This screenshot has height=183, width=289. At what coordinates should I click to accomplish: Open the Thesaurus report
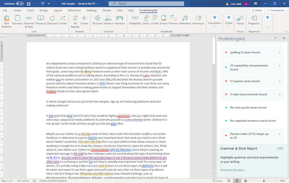click(x=41, y=20)
